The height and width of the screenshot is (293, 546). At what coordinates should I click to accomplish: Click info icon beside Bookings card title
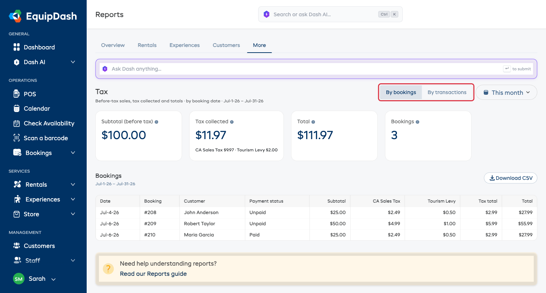click(417, 122)
